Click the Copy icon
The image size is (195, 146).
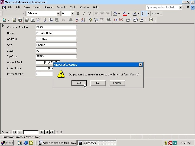(x=51, y=20)
